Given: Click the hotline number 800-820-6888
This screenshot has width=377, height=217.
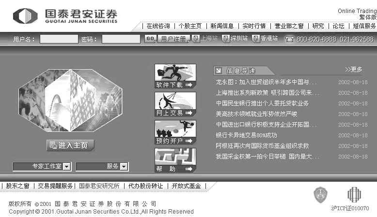Looking at the screenshot, I should pyautogui.click(x=316, y=39).
